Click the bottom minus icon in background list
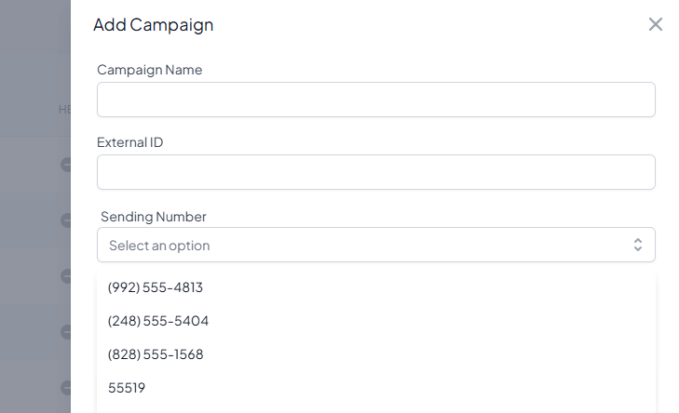The image size is (679, 413). 66,388
